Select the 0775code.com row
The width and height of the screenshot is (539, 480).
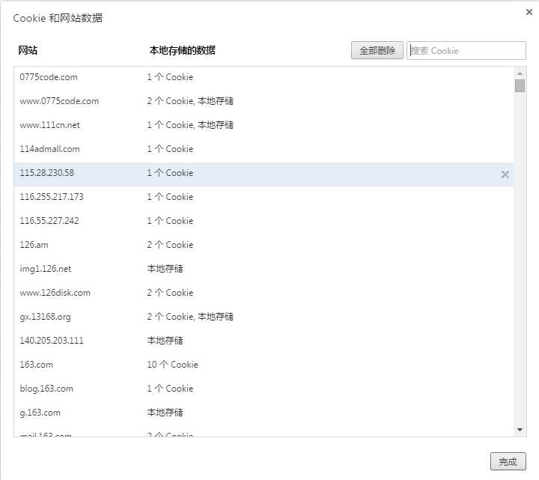(264, 77)
